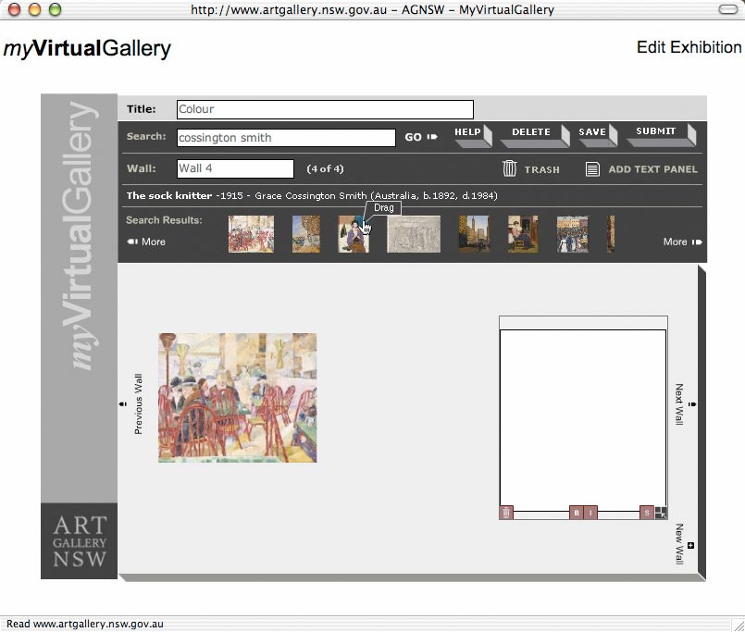Click the SUBMIT button
The width and height of the screenshot is (745, 632).
tap(661, 134)
